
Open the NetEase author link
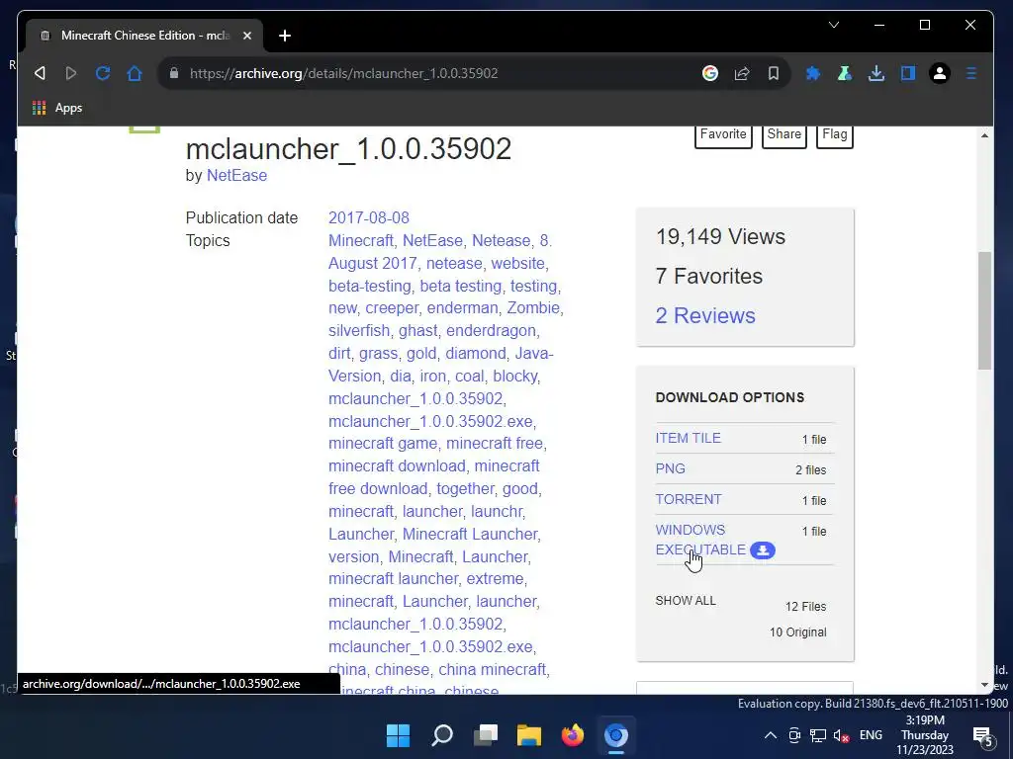[x=236, y=176]
